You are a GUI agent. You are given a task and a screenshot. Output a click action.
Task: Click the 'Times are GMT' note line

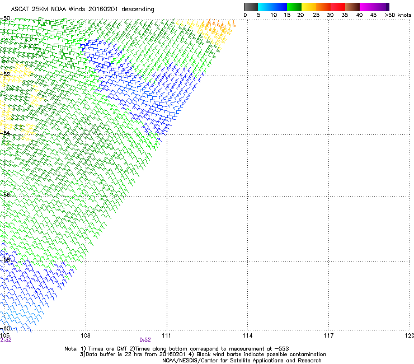(x=177, y=349)
